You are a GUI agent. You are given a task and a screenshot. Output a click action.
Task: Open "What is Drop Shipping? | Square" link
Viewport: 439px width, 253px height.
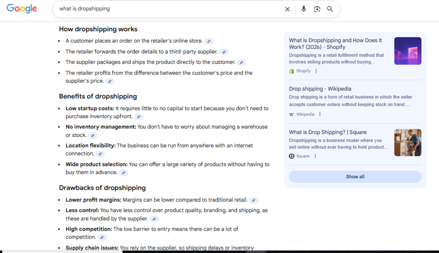coord(328,132)
